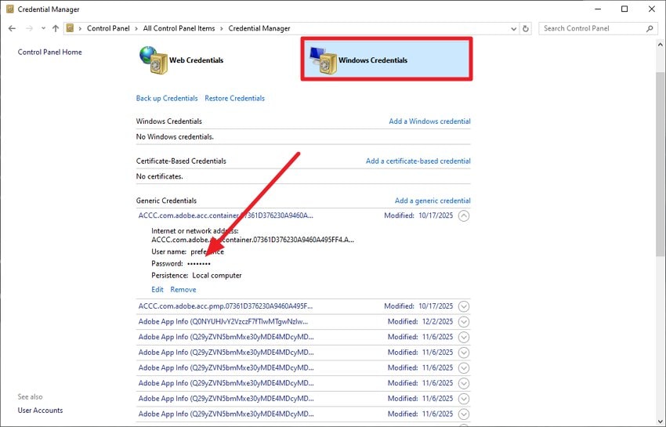
Task: Expand the ACCC.com.adobe.acc.pmp credential
Action: tap(464, 306)
